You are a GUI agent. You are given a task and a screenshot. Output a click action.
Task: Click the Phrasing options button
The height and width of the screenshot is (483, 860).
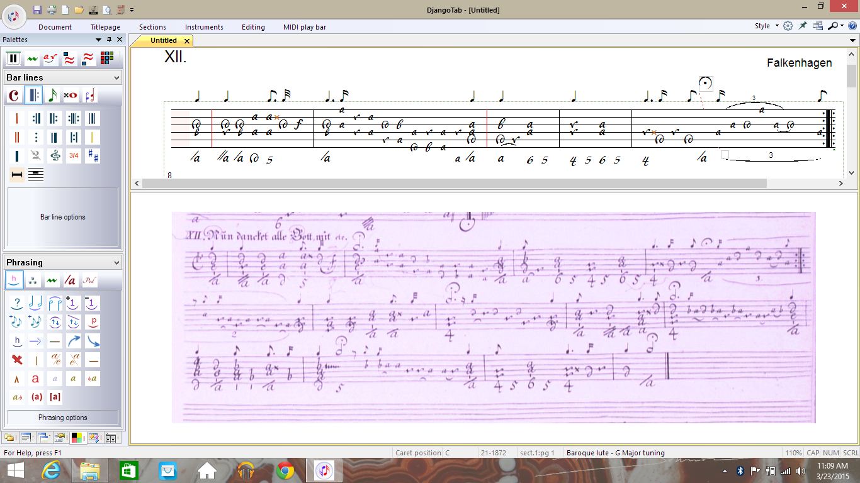[63, 418]
